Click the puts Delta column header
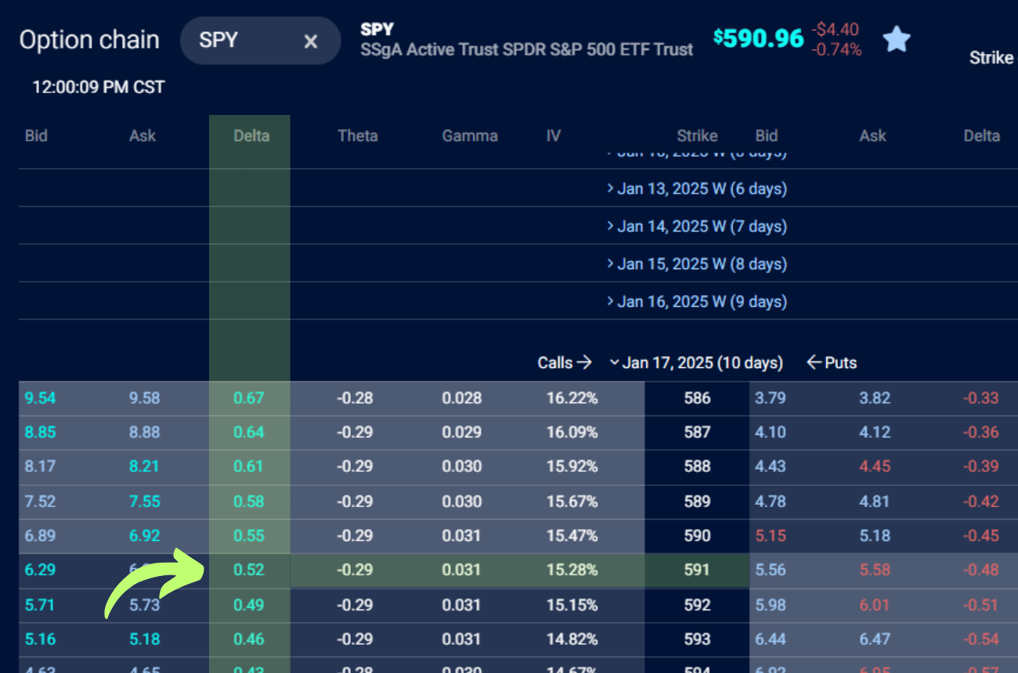Screen dimensions: 1018x673 982,135
